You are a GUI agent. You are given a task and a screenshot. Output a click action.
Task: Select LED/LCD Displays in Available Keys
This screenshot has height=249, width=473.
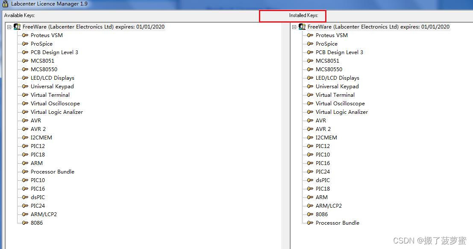pos(53,78)
